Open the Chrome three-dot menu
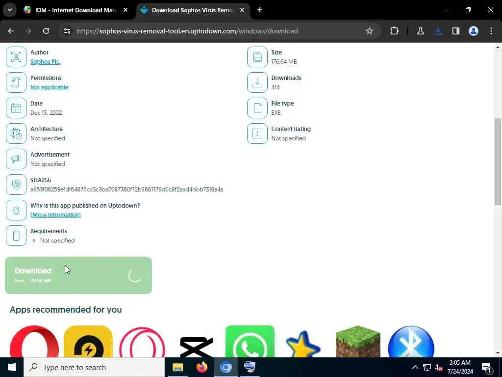The width and height of the screenshot is (502, 377). (491, 31)
